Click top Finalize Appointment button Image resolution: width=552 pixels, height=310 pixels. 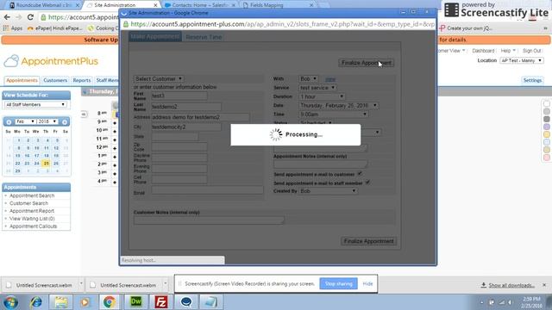click(x=366, y=63)
